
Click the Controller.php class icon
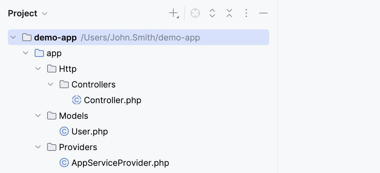[76, 100]
